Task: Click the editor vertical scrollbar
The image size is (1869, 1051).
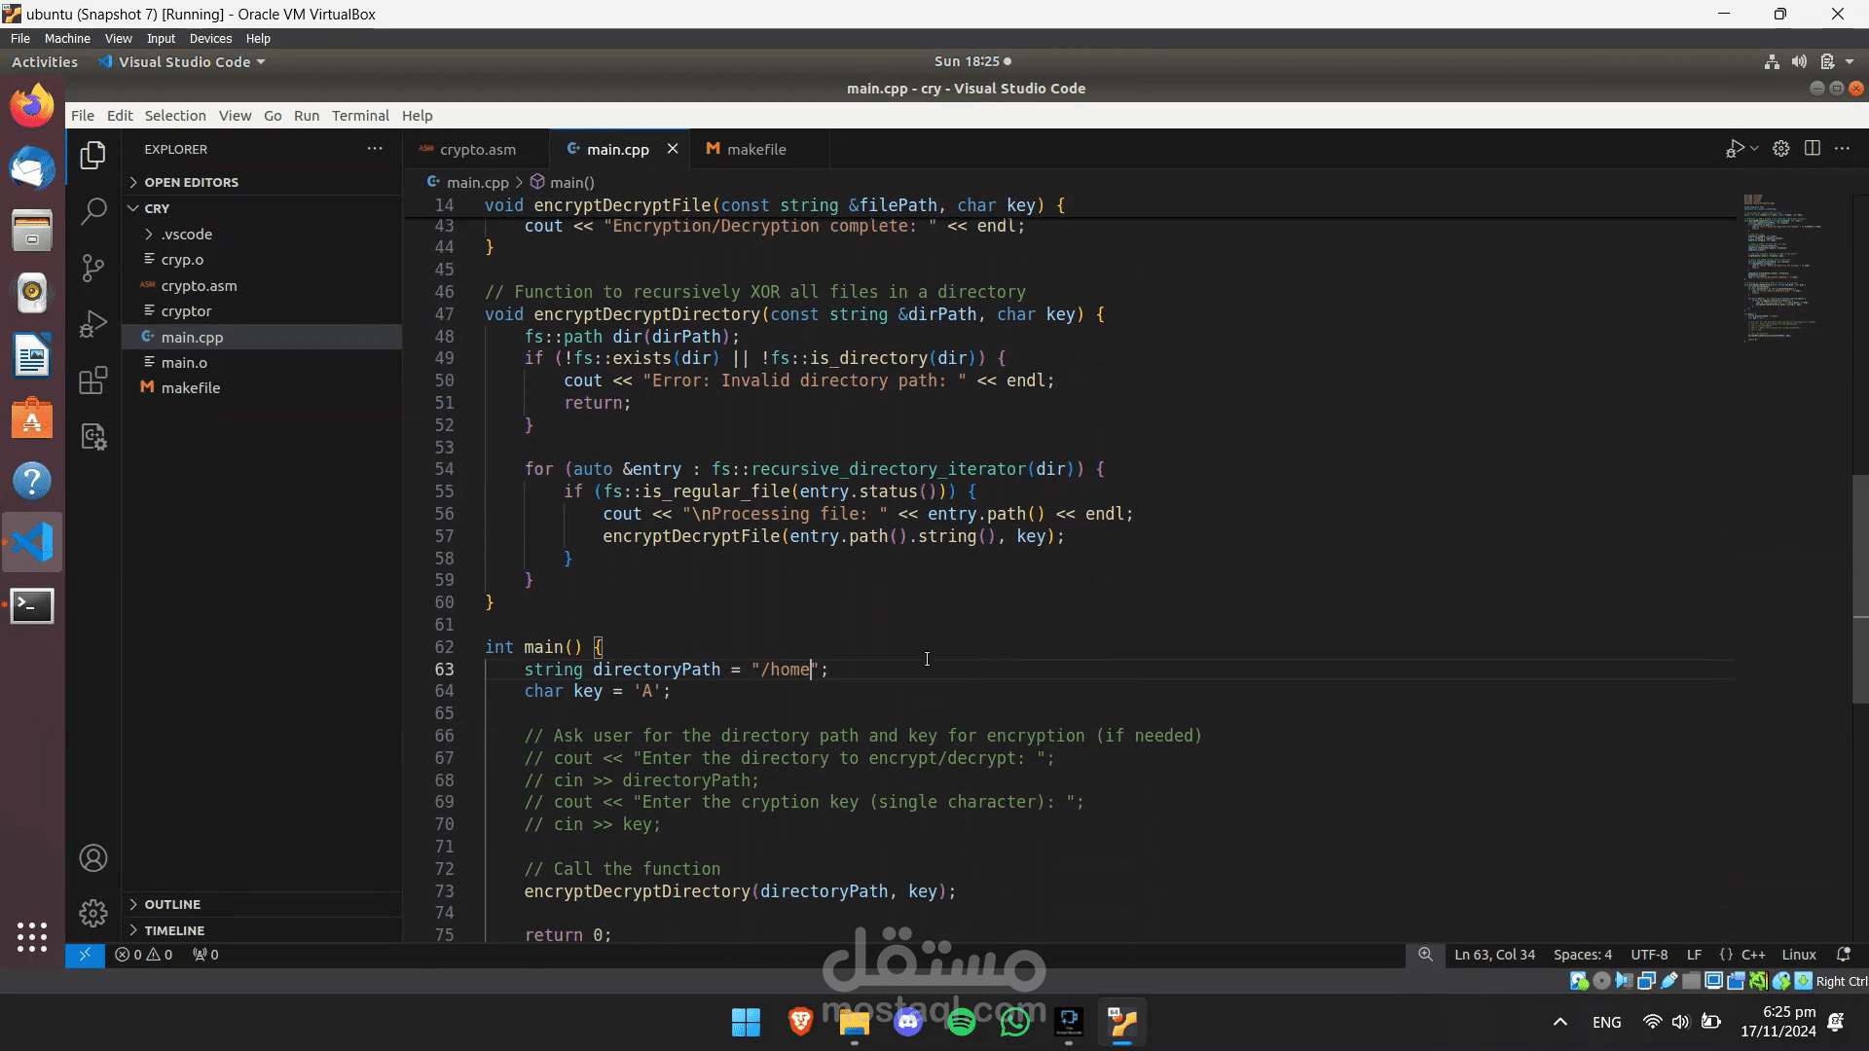Action: [1860, 588]
